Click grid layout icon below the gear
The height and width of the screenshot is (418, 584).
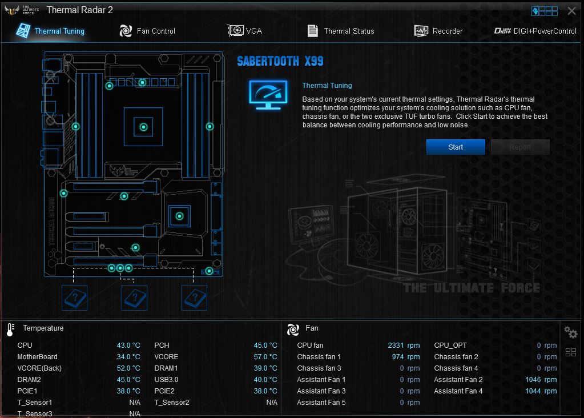click(x=571, y=352)
